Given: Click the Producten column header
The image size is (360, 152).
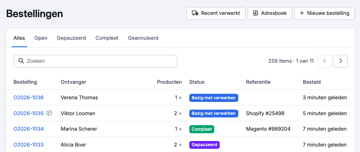Looking at the screenshot, I should (169, 82).
